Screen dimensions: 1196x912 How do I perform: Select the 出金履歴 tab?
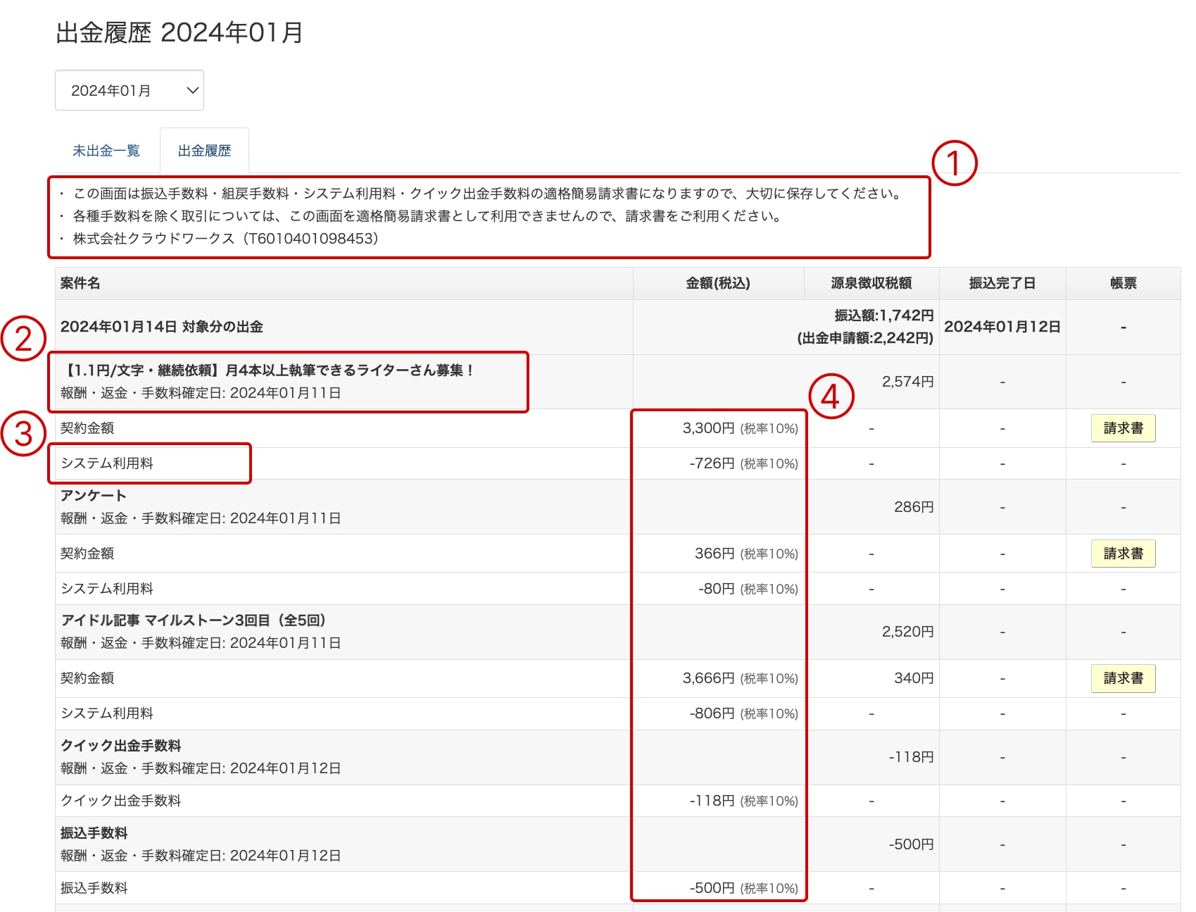point(204,150)
